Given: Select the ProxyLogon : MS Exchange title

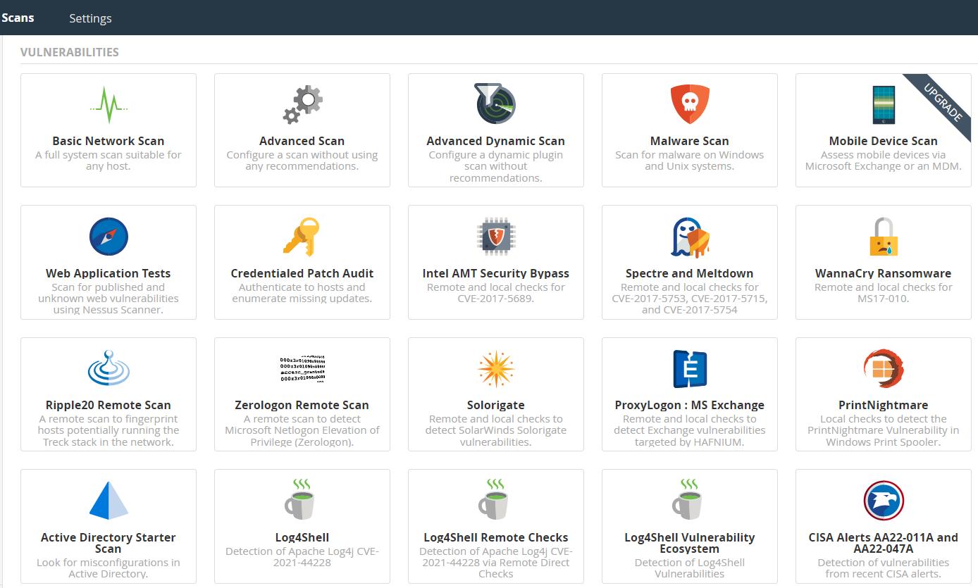Looking at the screenshot, I should click(x=690, y=405).
